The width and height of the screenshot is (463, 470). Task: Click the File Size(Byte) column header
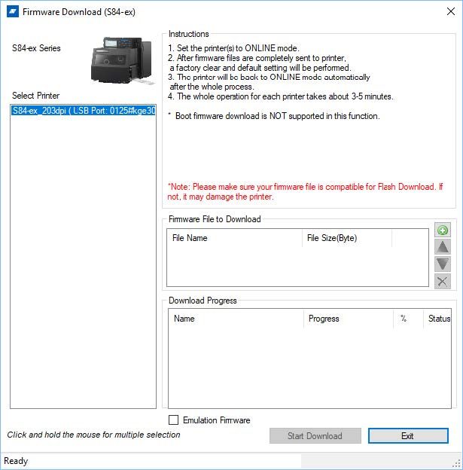click(347, 238)
